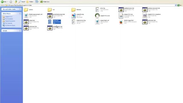This screenshot has height=103, width=183.
Task: Select the Retail-soapui-project.xml file
Action: point(33,16)
